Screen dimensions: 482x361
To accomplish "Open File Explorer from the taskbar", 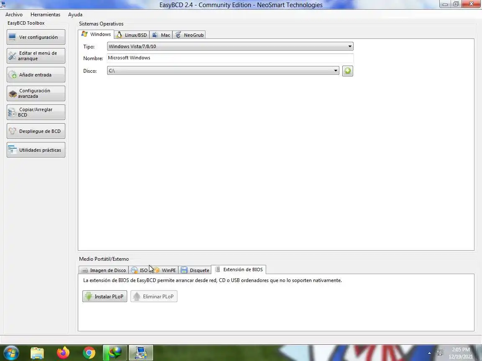I will click(37, 353).
